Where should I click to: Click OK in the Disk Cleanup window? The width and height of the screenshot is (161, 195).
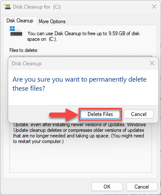(x=107, y=187)
